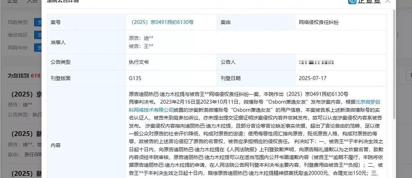Viewport: 412px width, 178px height.
Task: Select G135 cell value
Action: coord(135,78)
